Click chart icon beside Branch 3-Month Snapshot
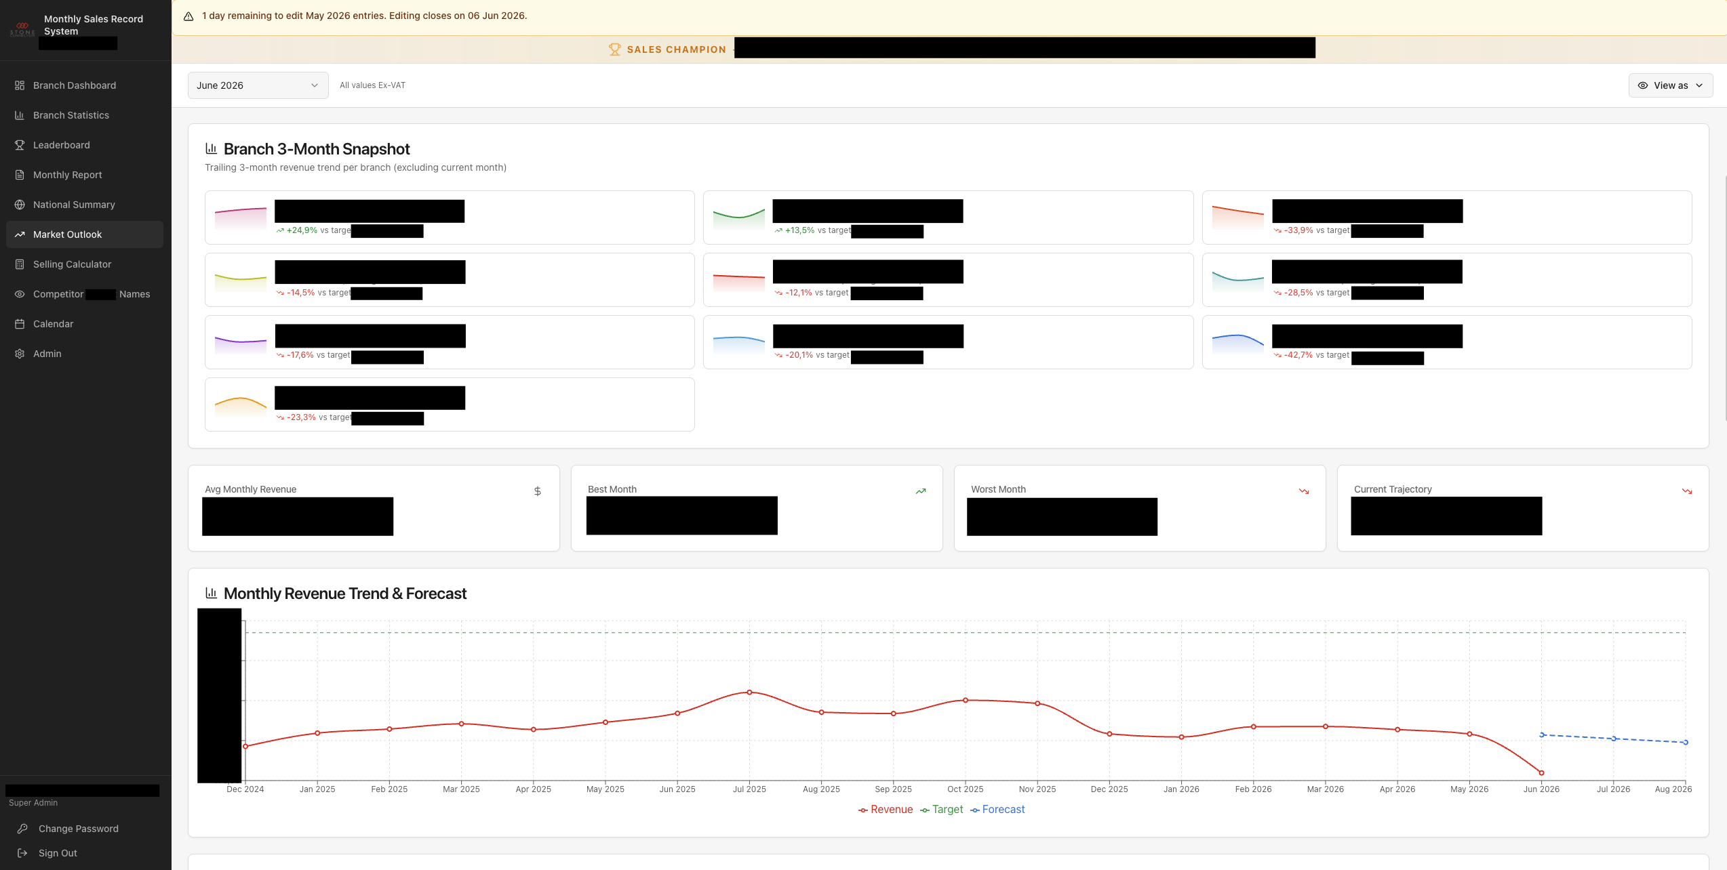 click(212, 148)
